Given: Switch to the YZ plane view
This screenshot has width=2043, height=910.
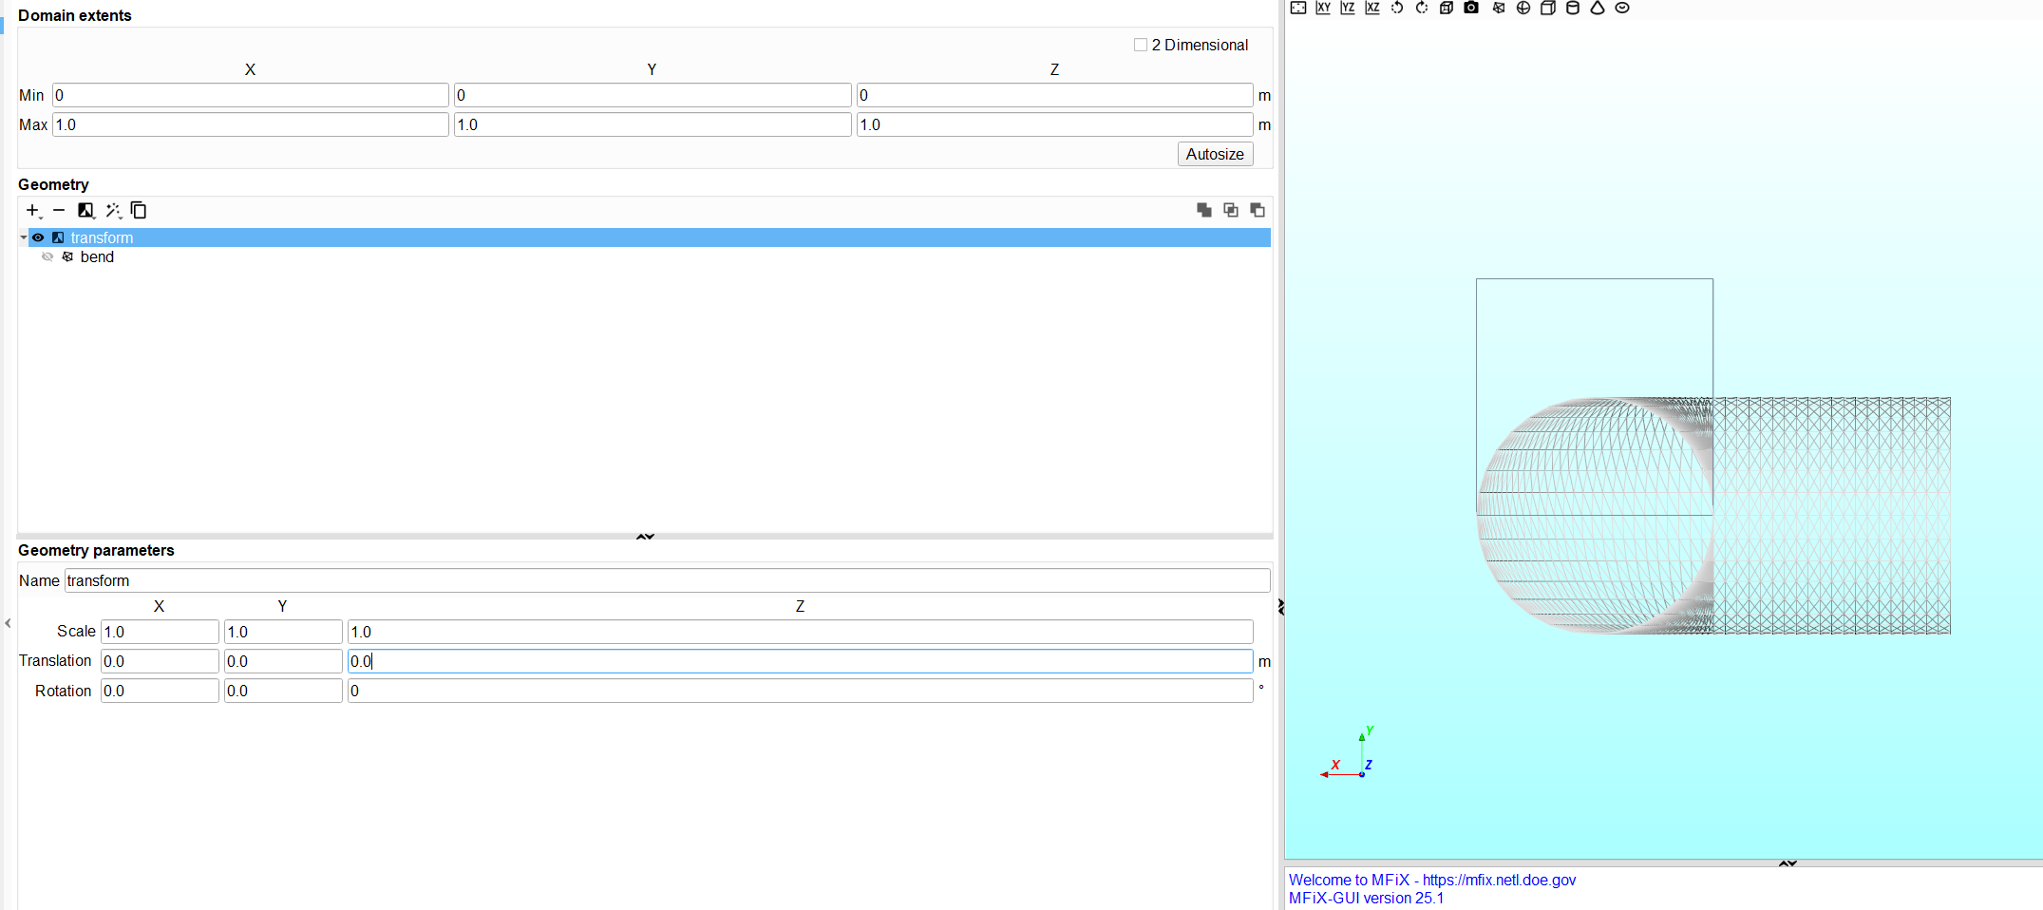Looking at the screenshot, I should click(x=1347, y=8).
